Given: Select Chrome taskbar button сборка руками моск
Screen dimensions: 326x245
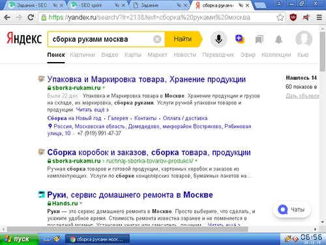Looking at the screenshot, I should click(97, 239).
